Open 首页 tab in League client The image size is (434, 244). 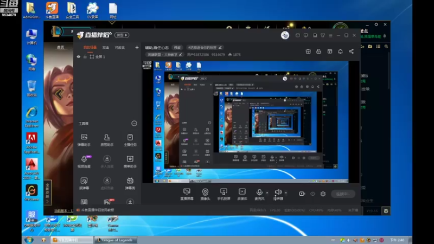(x=61, y=47)
